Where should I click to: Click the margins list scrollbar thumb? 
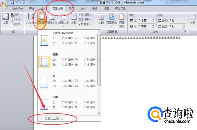click(x=99, y=59)
